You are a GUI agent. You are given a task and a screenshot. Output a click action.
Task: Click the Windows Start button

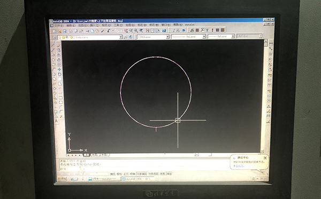[x=62, y=179]
